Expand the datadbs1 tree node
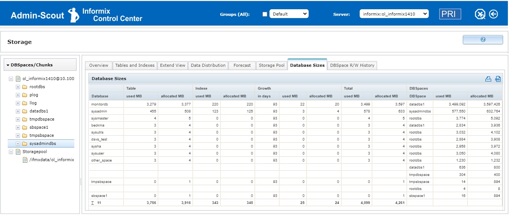The image size is (509, 215). (x=18, y=111)
